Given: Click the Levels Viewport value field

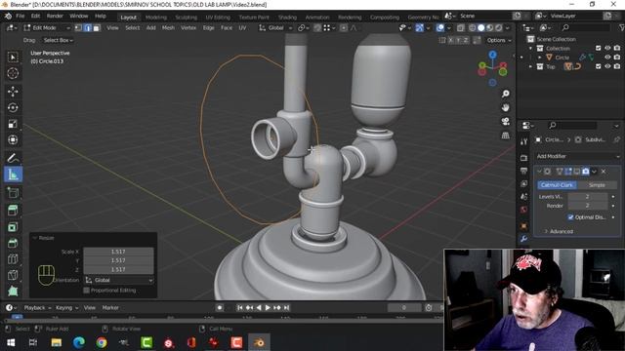Looking at the screenshot, I should tap(588, 197).
